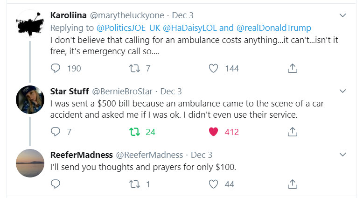Like the ReeferMadness tweet

(213, 184)
